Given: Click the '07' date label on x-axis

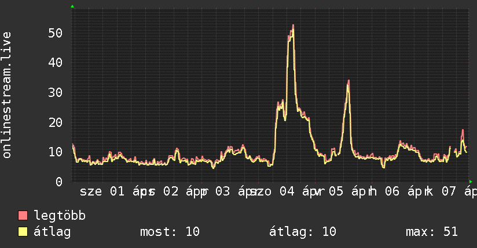Looking at the screenshot, I should coord(449,191).
